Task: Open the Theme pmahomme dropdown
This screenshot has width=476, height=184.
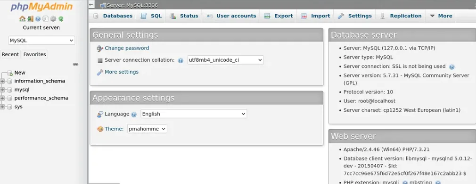Action: pos(147,129)
